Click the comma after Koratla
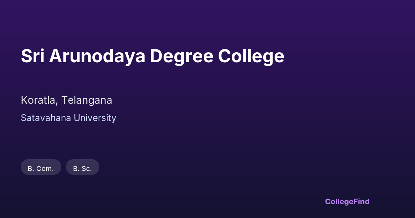This screenshot has width=415, height=218. tap(58, 103)
